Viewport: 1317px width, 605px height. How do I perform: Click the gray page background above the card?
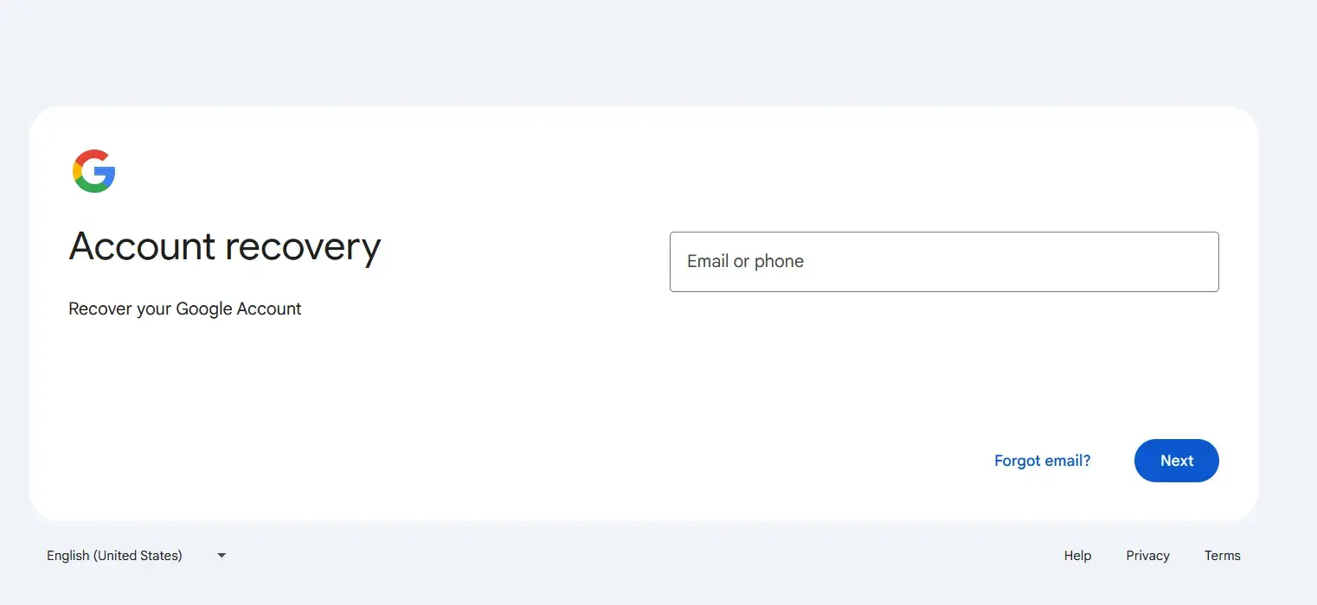coord(658,52)
